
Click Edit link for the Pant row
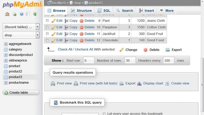pyautogui.click(x=59, y=20)
